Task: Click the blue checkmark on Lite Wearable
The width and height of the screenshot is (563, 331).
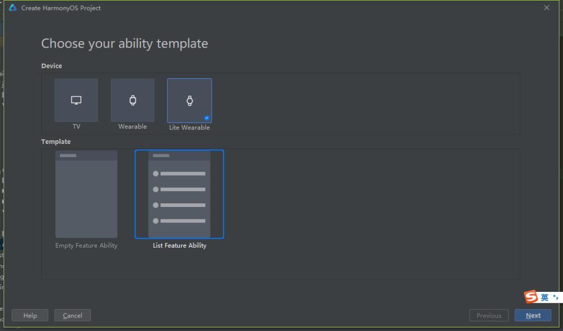Action: (207, 118)
